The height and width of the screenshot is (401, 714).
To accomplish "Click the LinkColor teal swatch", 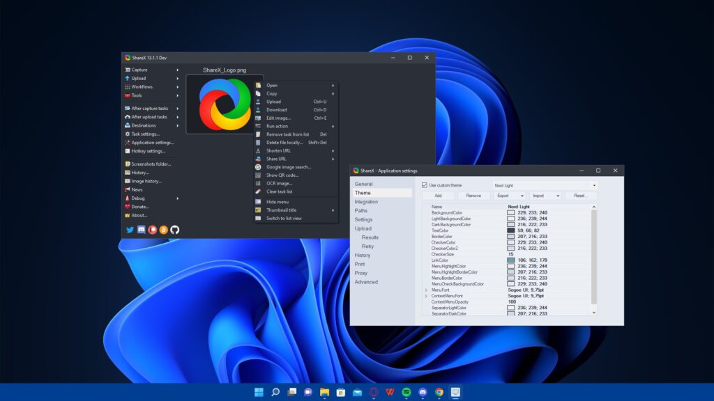I will click(x=511, y=260).
